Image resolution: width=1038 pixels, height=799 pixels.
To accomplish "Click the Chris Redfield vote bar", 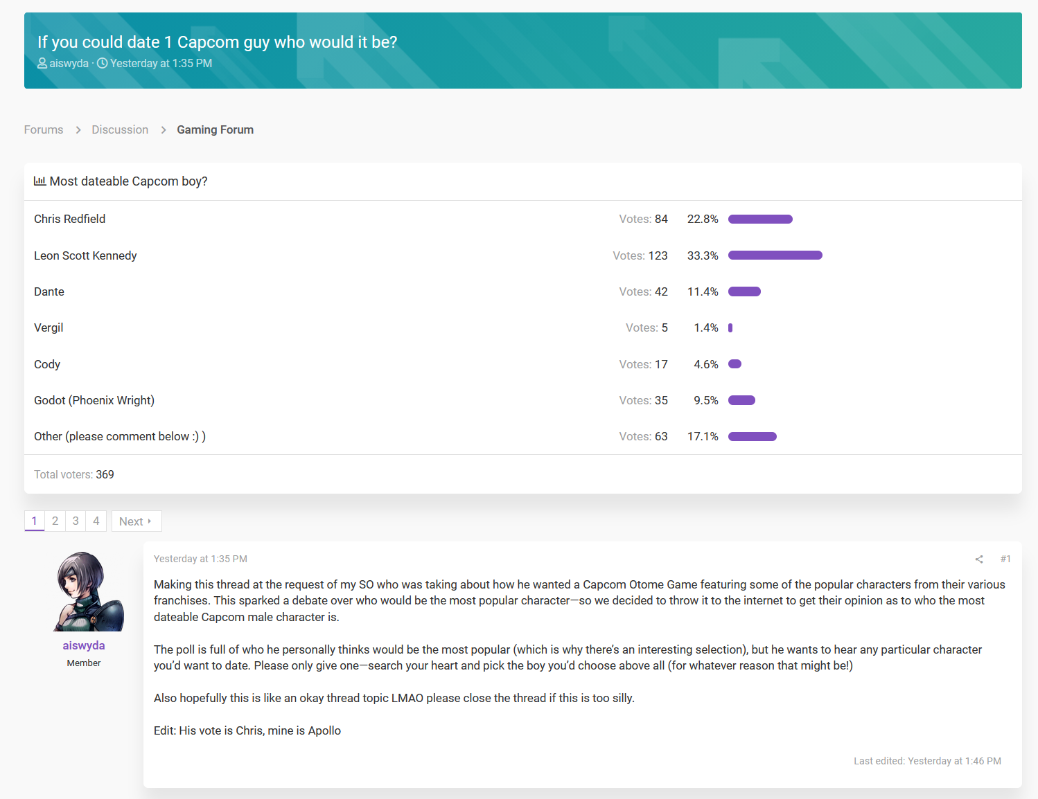I will 760,219.
